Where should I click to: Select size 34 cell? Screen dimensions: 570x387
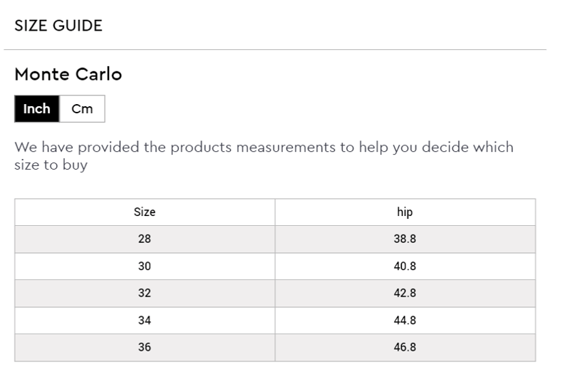[x=145, y=321]
